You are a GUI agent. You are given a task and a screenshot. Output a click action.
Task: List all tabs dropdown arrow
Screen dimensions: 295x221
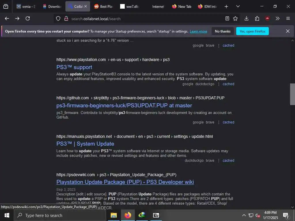pos(238,6)
